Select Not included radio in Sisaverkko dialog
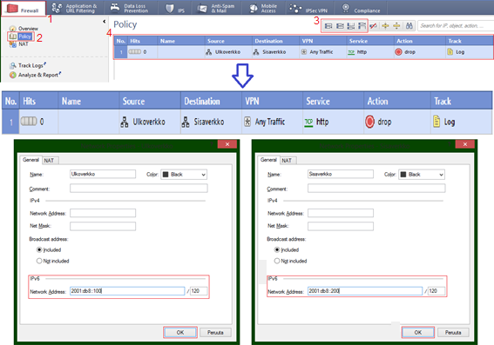Image resolution: width=494 pixels, height=345 pixels. click(x=277, y=261)
